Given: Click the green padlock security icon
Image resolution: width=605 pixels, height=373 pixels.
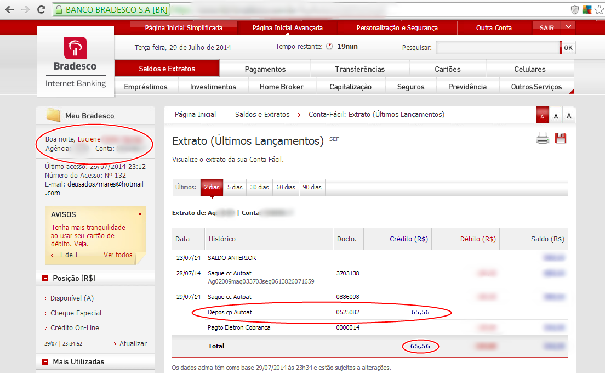Looking at the screenshot, I should [x=59, y=10].
